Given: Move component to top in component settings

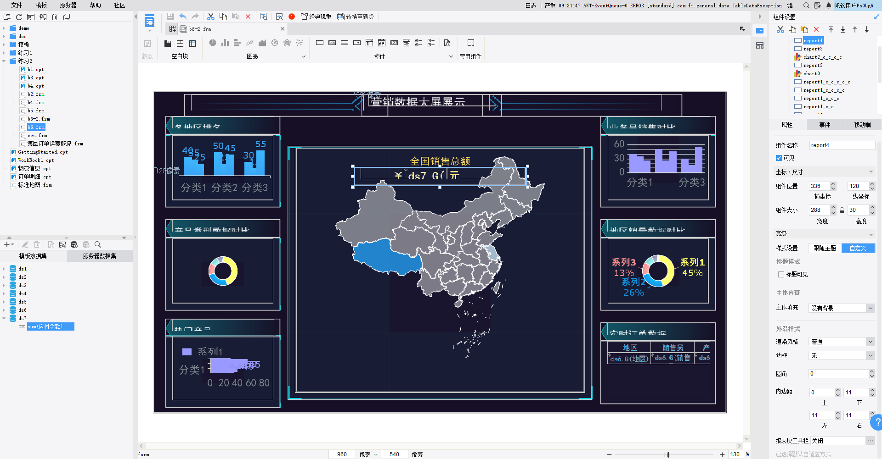Looking at the screenshot, I should 831,29.
